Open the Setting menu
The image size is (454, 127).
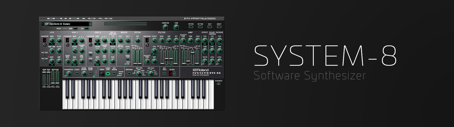click(x=200, y=27)
